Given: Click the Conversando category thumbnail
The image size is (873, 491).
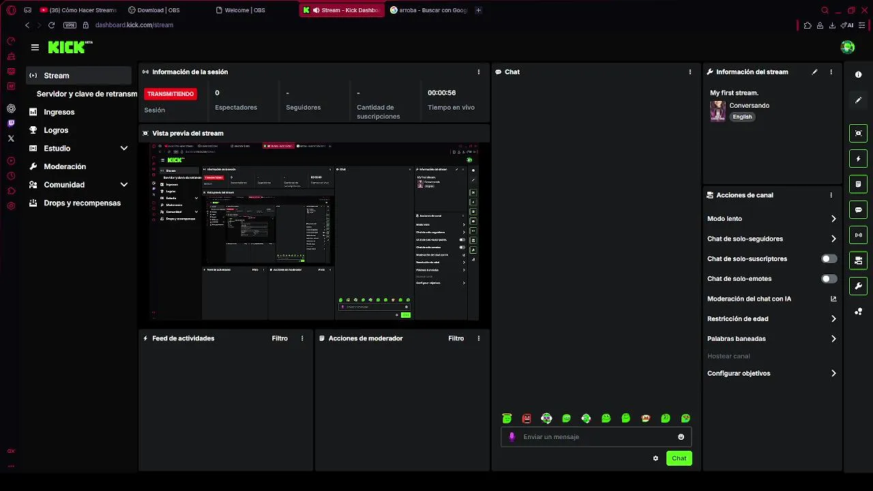Looking at the screenshot, I should [x=717, y=111].
